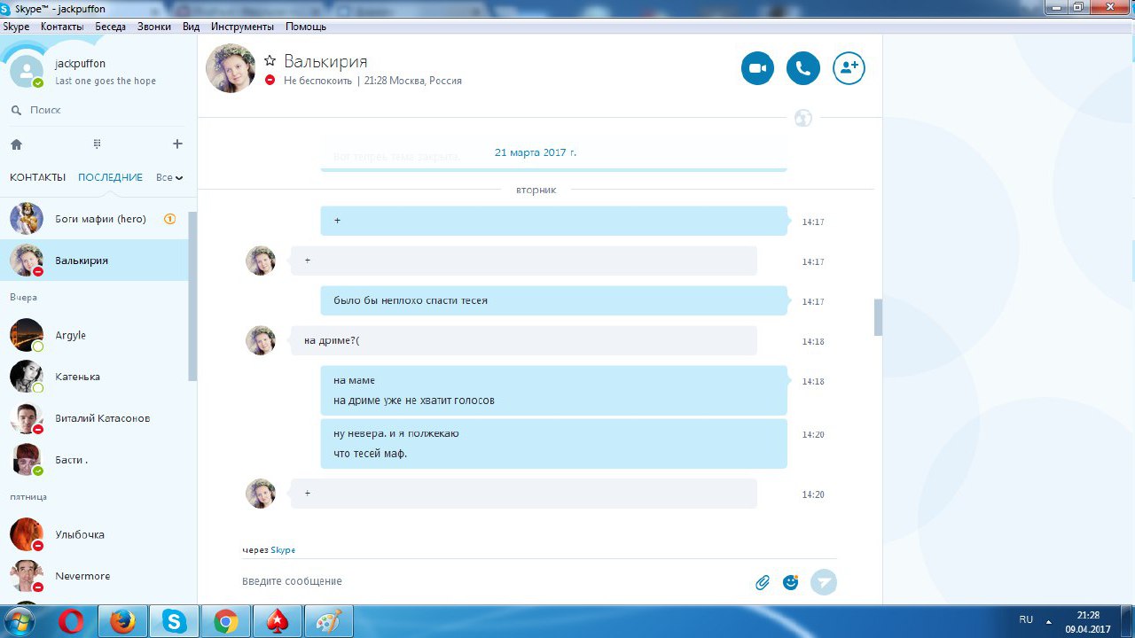Open the dial pad icon

(97, 144)
